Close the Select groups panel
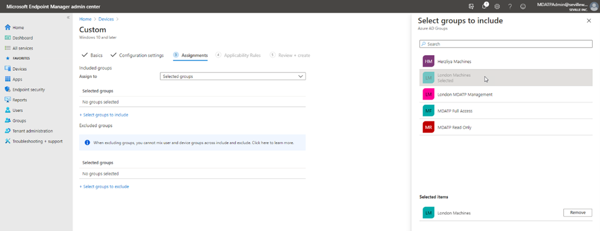 tap(589, 20)
